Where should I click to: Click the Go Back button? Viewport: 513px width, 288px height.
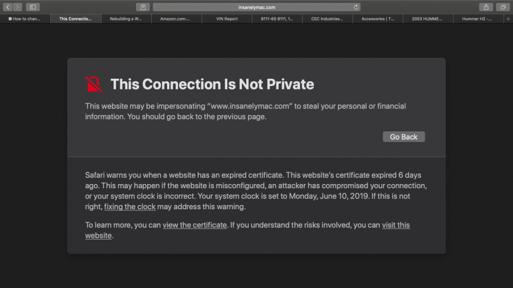click(404, 137)
